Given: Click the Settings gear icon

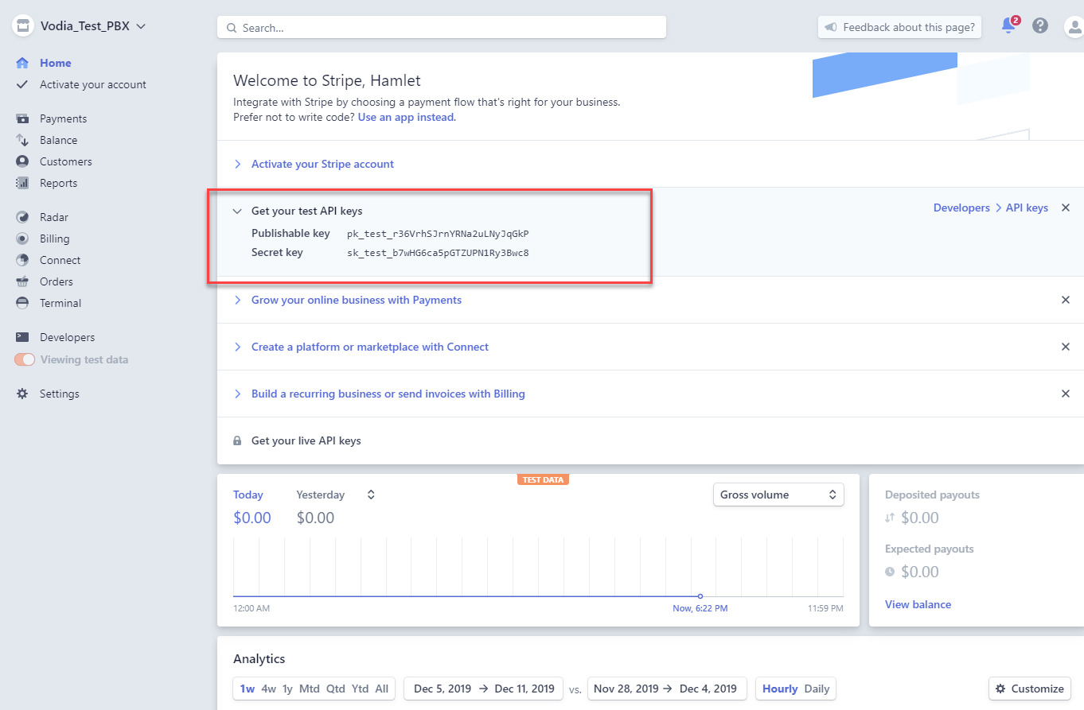Looking at the screenshot, I should pos(23,394).
